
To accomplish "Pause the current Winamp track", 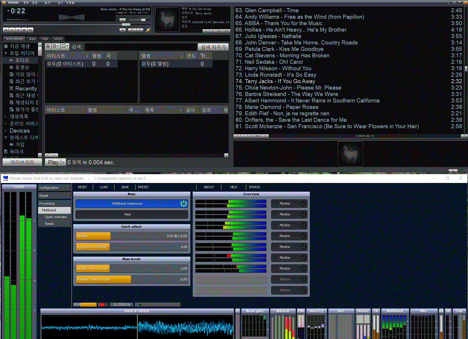I will click(x=18, y=30).
